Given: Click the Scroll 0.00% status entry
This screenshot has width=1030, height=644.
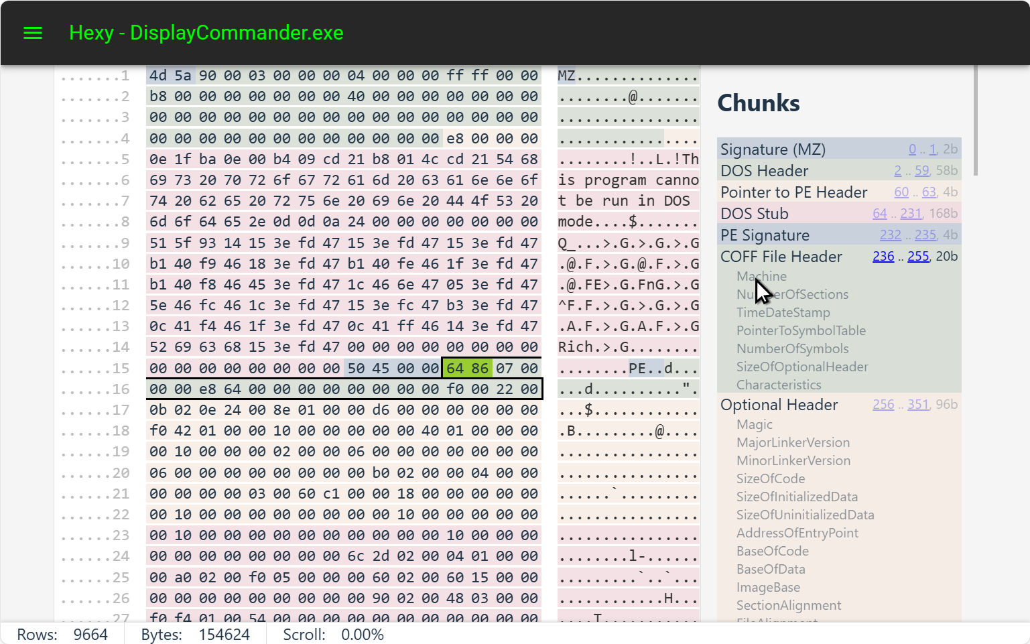Looking at the screenshot, I should [333, 634].
